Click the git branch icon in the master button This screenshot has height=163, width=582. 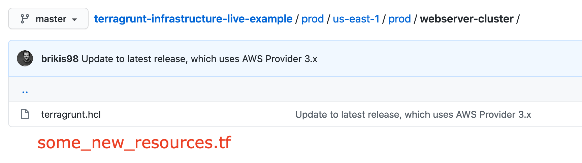click(25, 19)
